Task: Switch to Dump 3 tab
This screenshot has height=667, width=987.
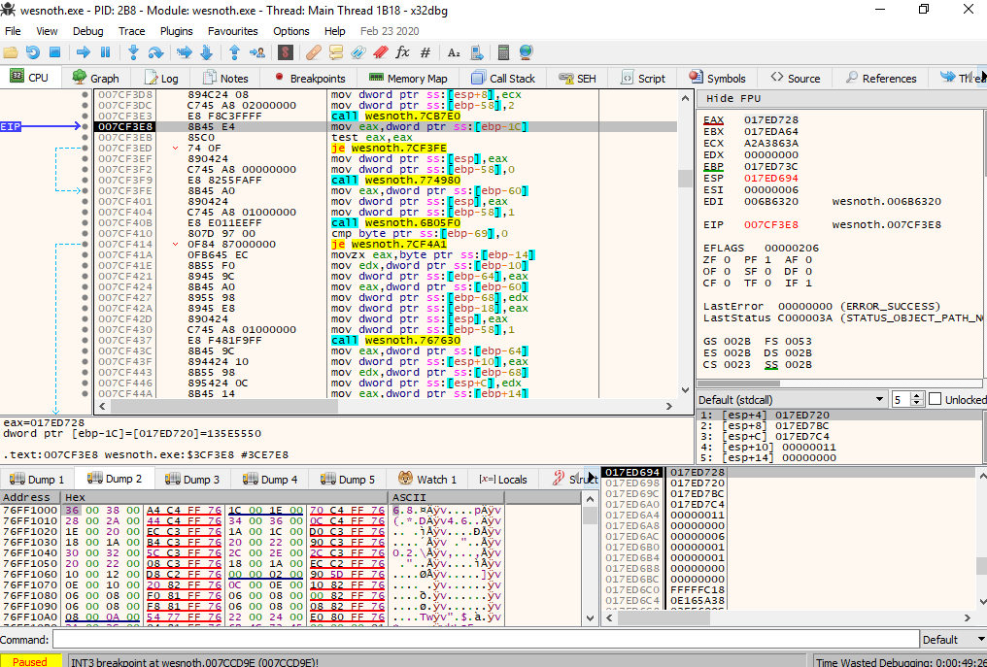Action: click(192, 479)
